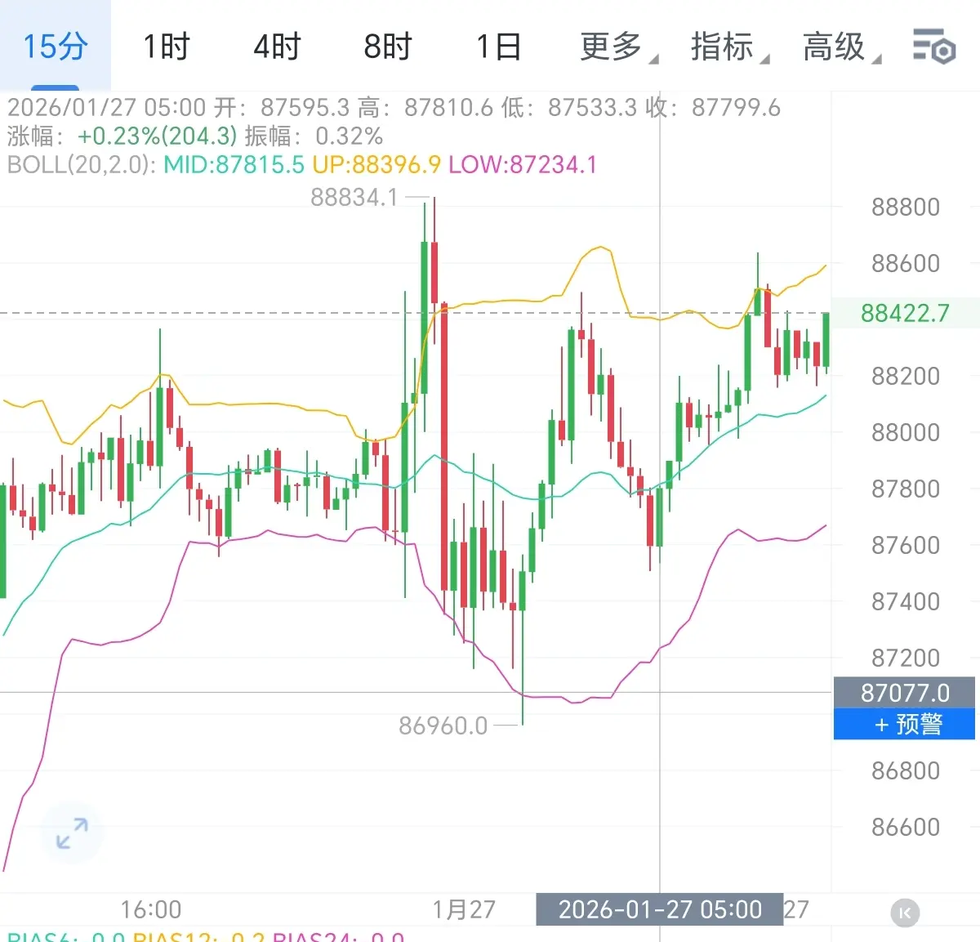980x942 pixels.
Task: Open the chart settings icon
Action: pyautogui.click(x=934, y=47)
